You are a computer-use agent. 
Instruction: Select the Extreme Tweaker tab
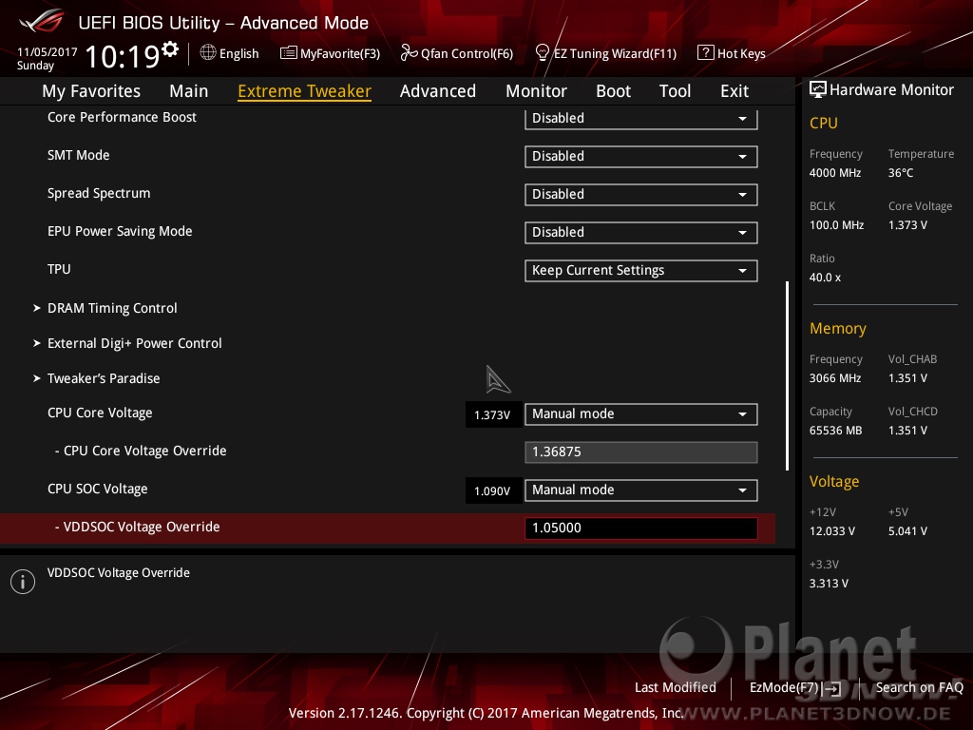[305, 91]
